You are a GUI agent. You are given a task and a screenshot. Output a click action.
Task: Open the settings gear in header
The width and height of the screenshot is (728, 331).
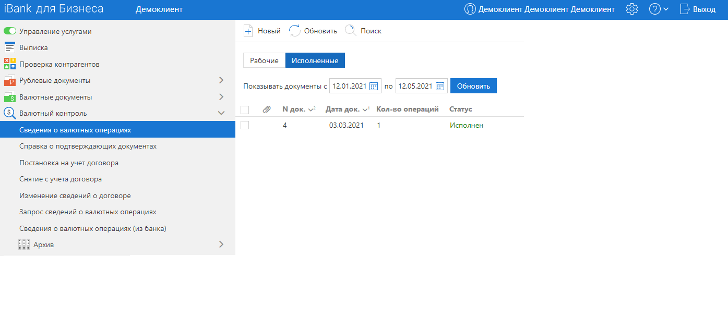pos(632,9)
